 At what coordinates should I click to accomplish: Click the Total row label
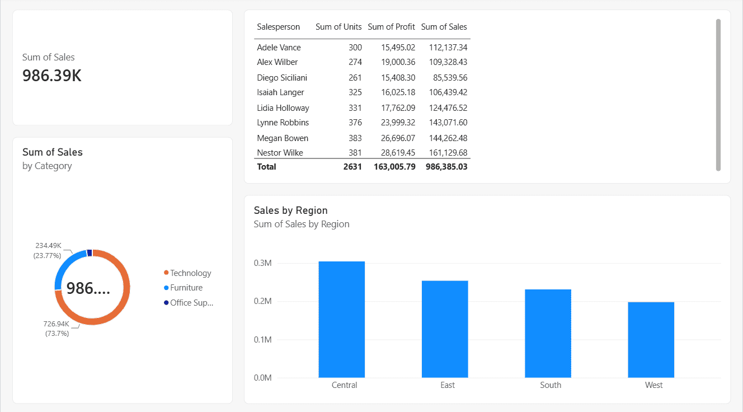266,167
